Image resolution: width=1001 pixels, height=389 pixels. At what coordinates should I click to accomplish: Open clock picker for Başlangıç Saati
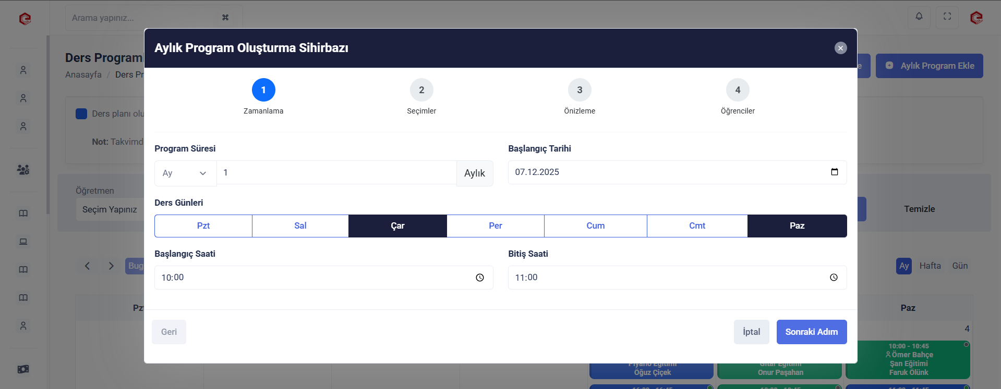[x=479, y=278]
